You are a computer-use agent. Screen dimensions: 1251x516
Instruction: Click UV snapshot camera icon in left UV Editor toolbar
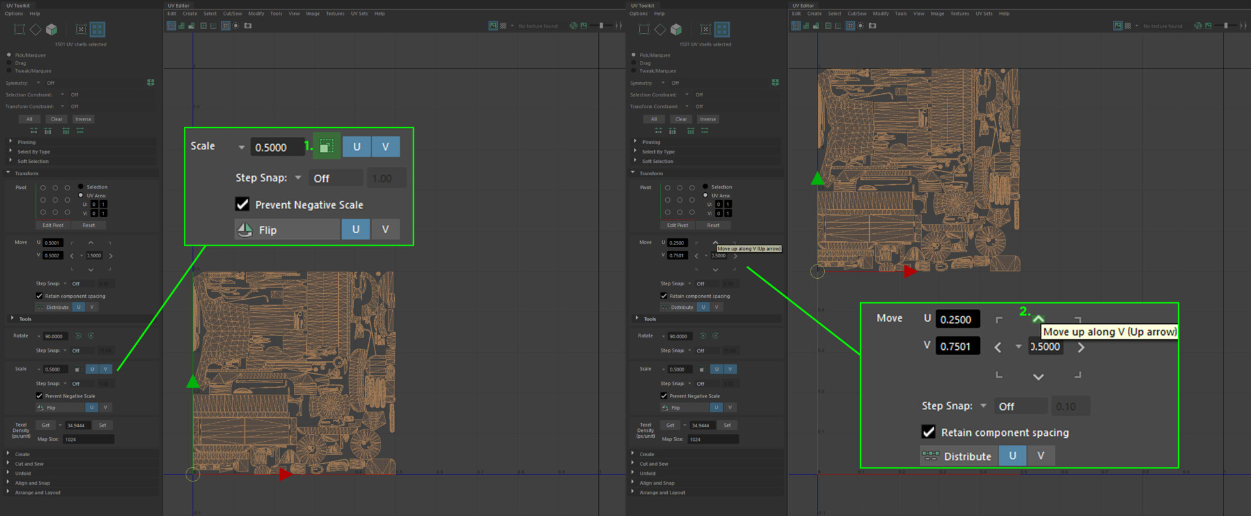pos(248,26)
